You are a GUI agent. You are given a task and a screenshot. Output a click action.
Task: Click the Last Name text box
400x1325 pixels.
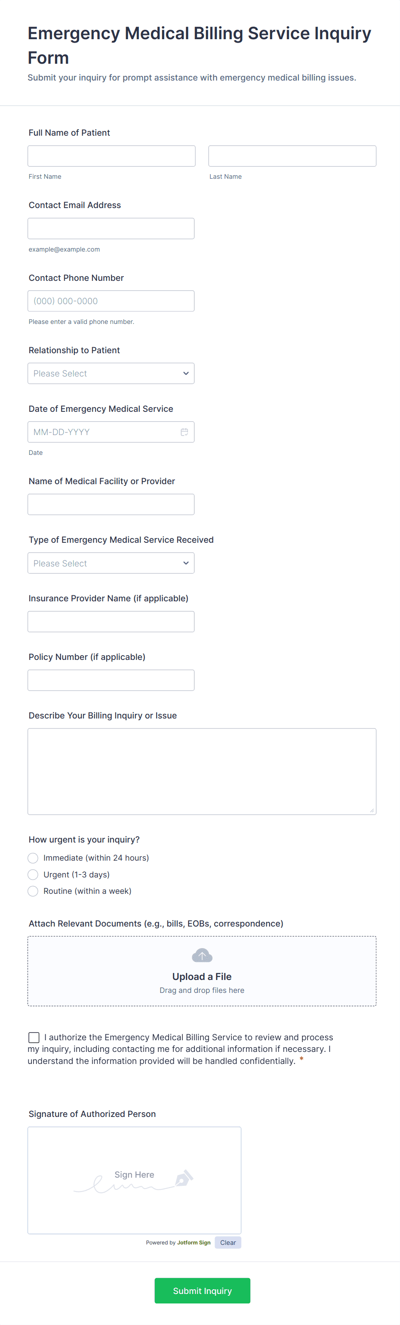click(292, 156)
